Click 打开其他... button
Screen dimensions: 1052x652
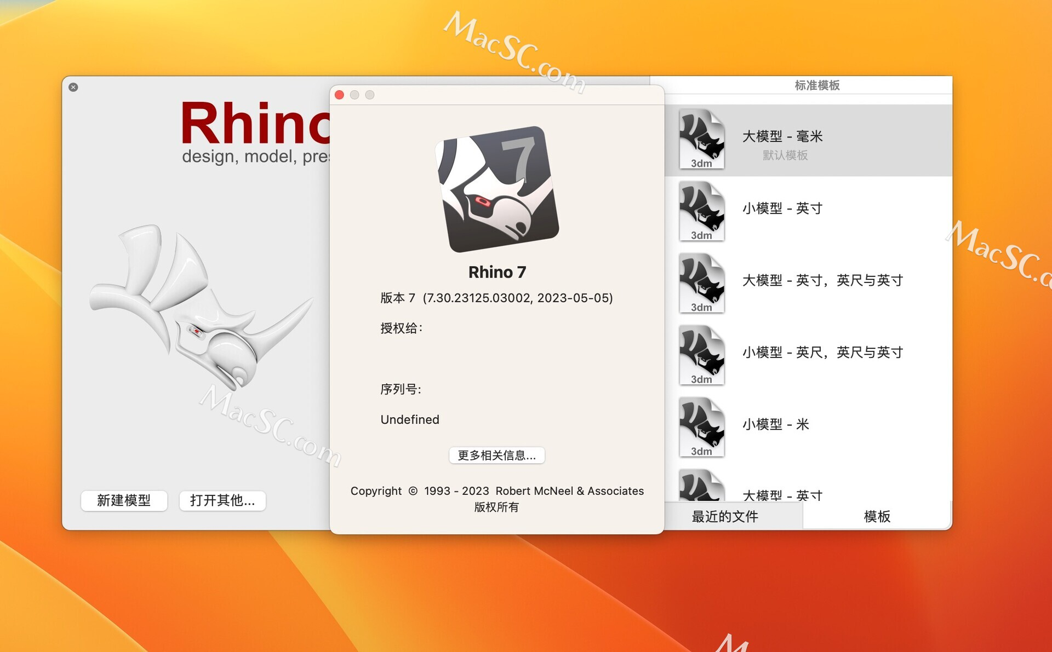tap(222, 500)
